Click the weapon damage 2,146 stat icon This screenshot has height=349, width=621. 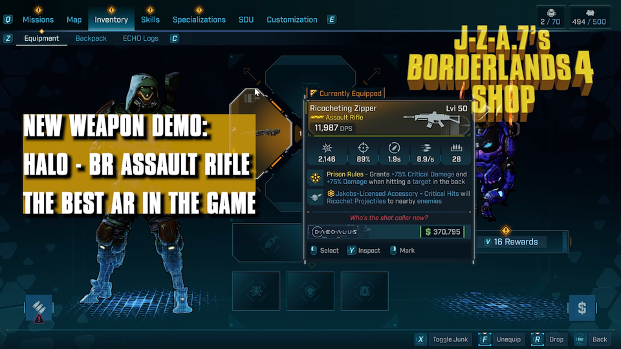(327, 148)
